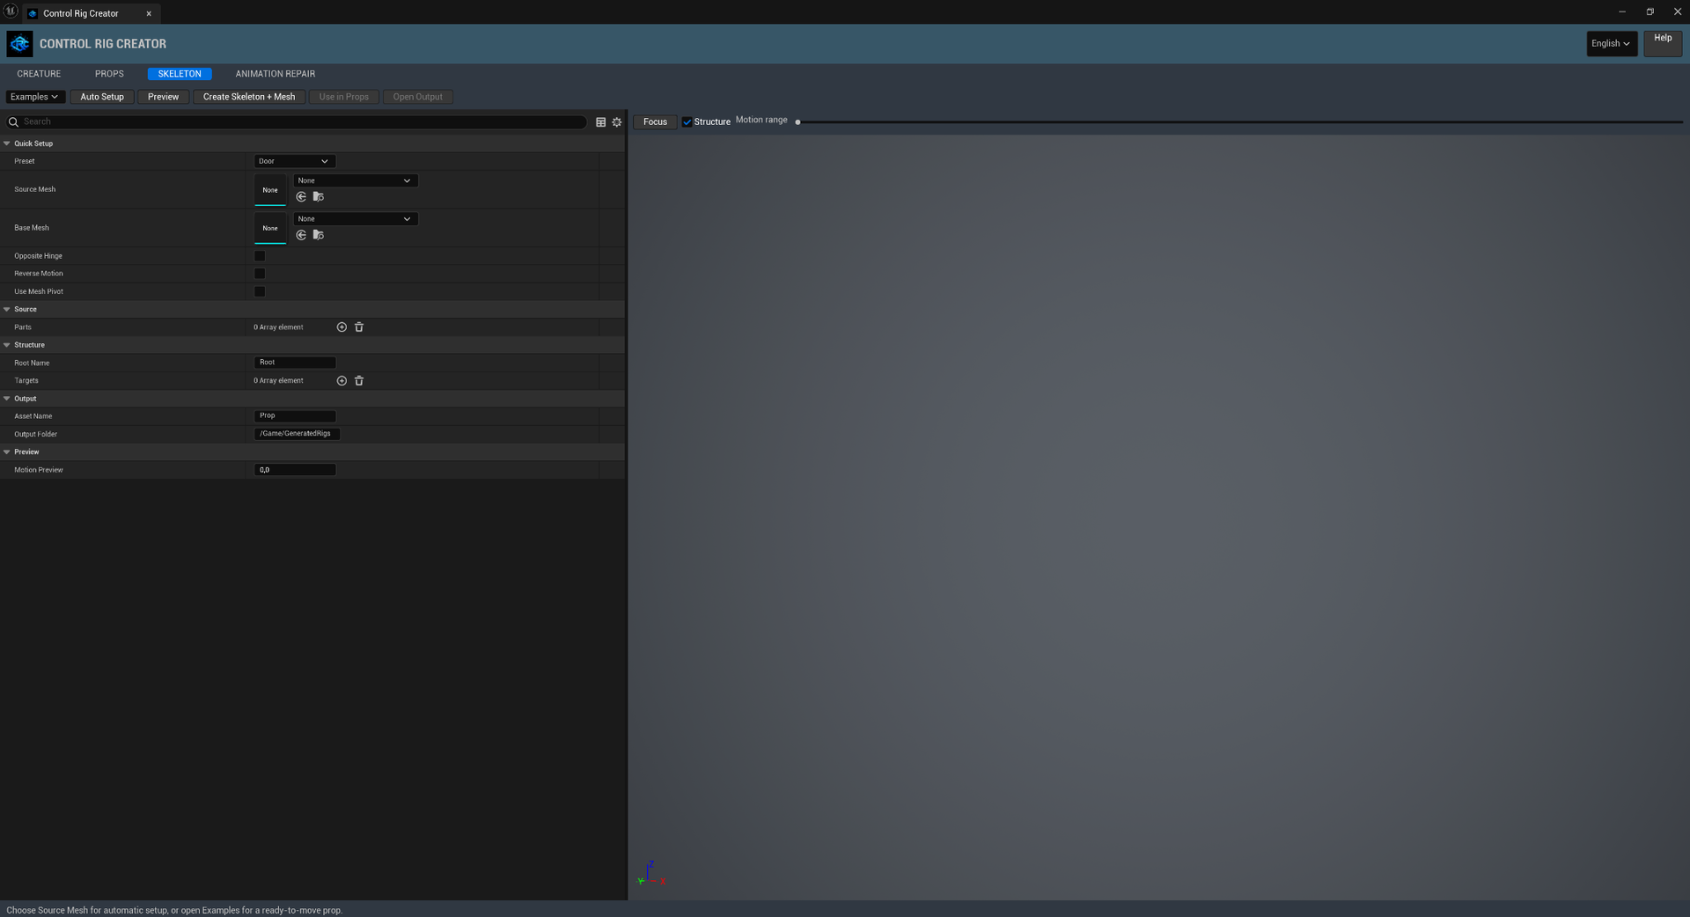Click the Motion Preview value field

tap(295, 470)
